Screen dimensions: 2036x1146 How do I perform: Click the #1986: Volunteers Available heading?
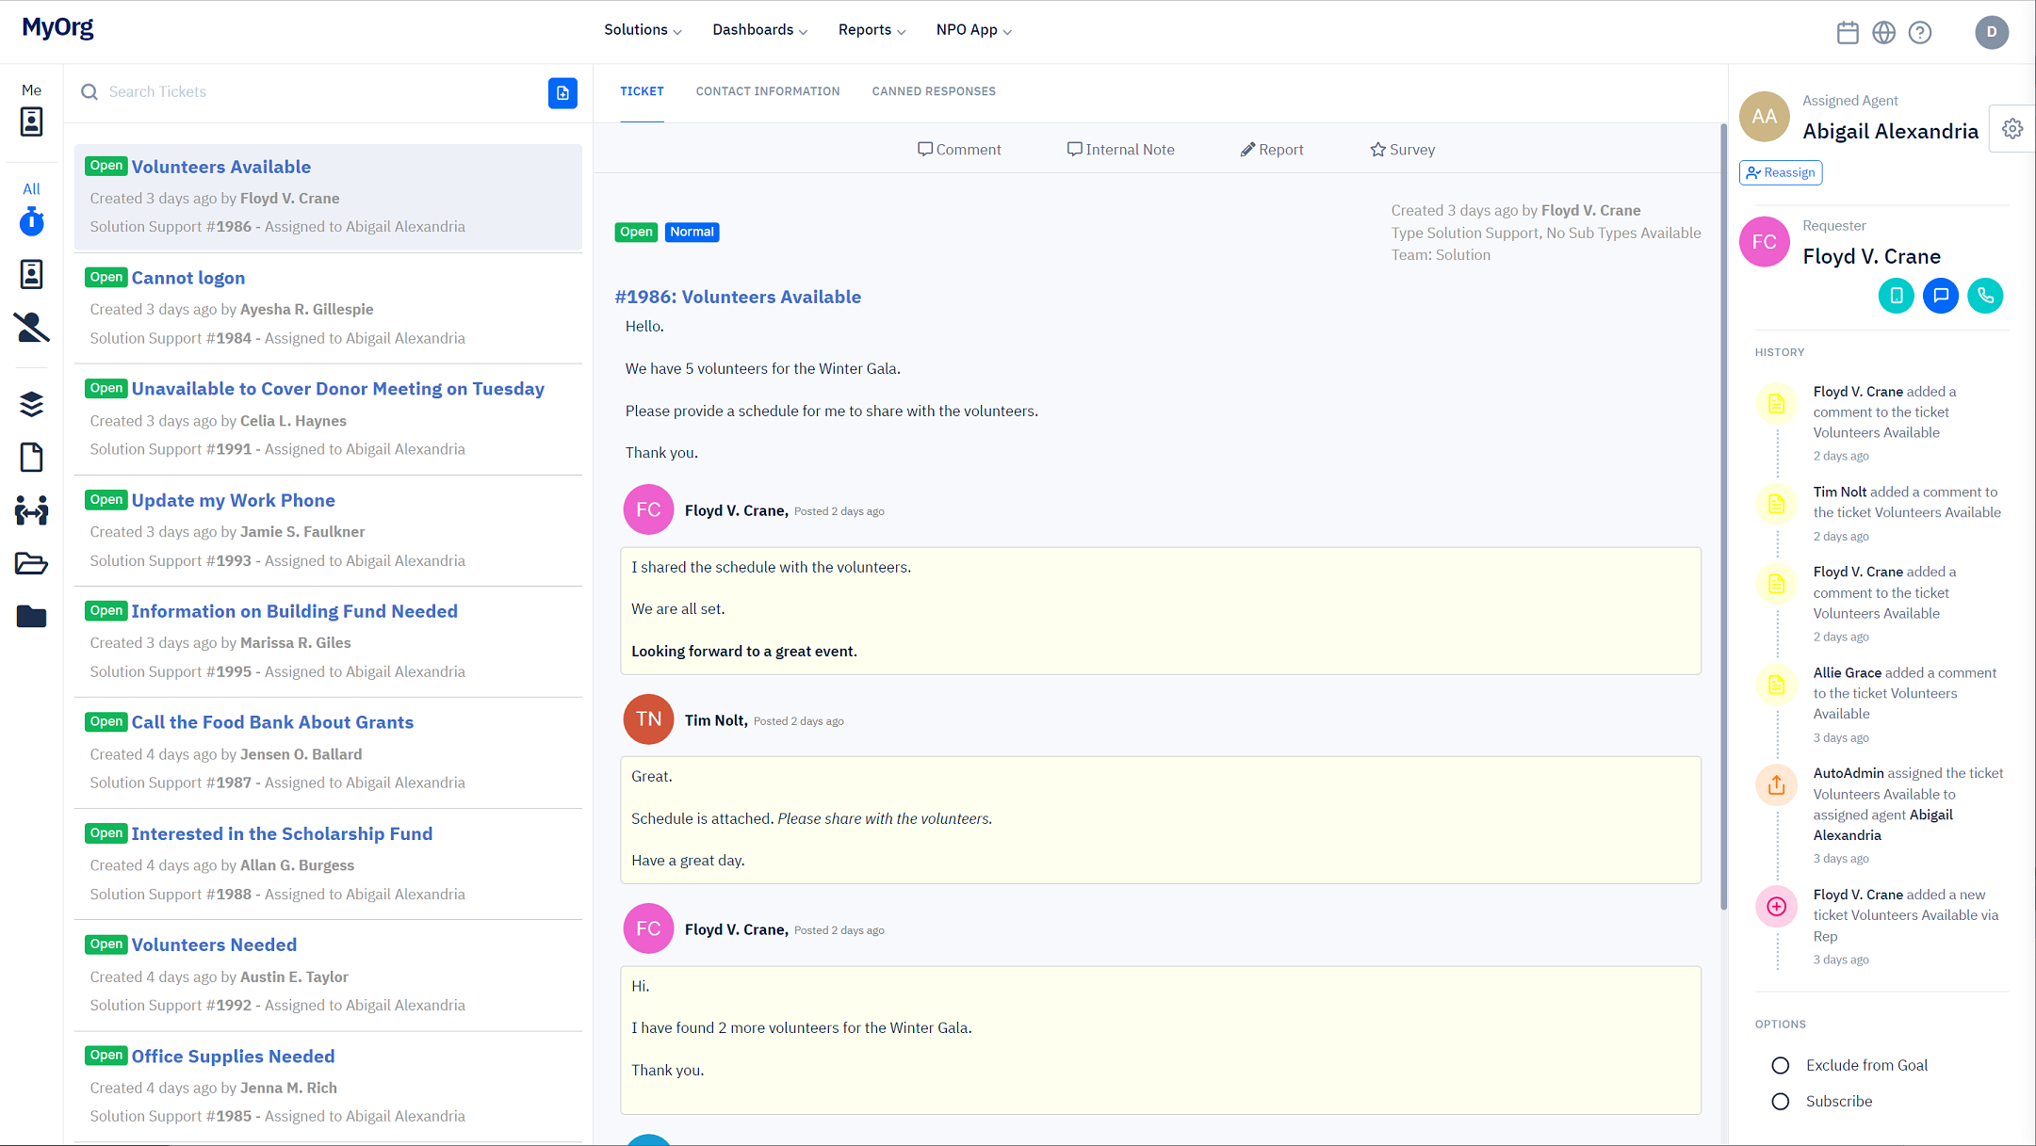[738, 297]
